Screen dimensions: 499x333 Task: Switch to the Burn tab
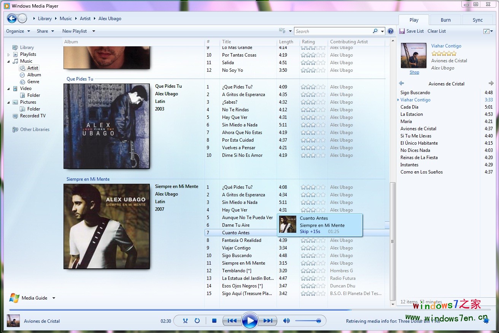click(445, 19)
